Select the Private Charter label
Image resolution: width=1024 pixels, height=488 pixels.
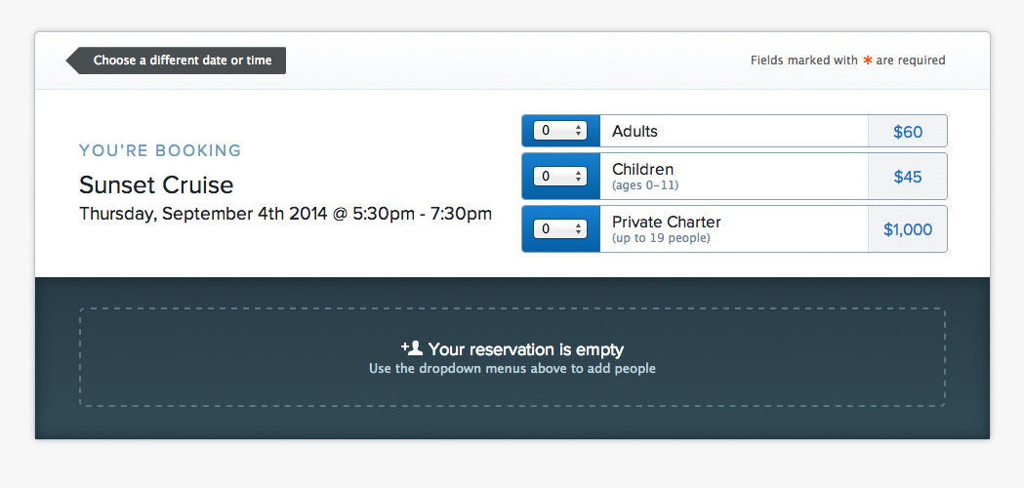pyautogui.click(x=666, y=223)
